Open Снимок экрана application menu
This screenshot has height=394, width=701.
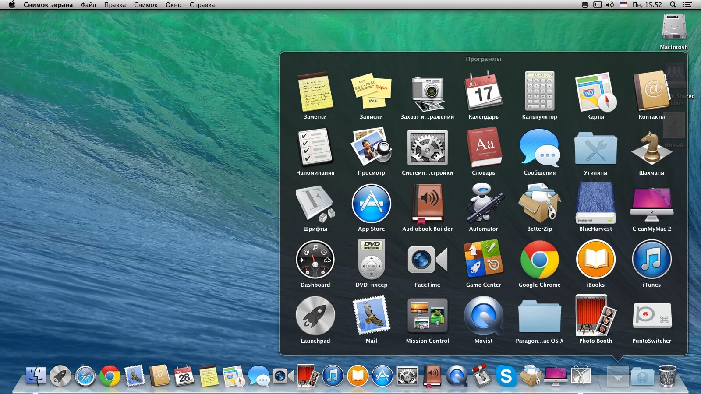pyautogui.click(x=48, y=5)
